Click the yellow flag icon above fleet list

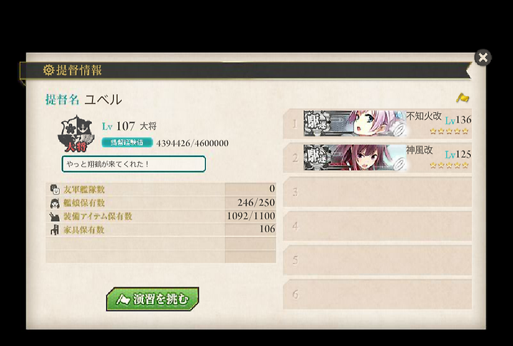pos(462,98)
